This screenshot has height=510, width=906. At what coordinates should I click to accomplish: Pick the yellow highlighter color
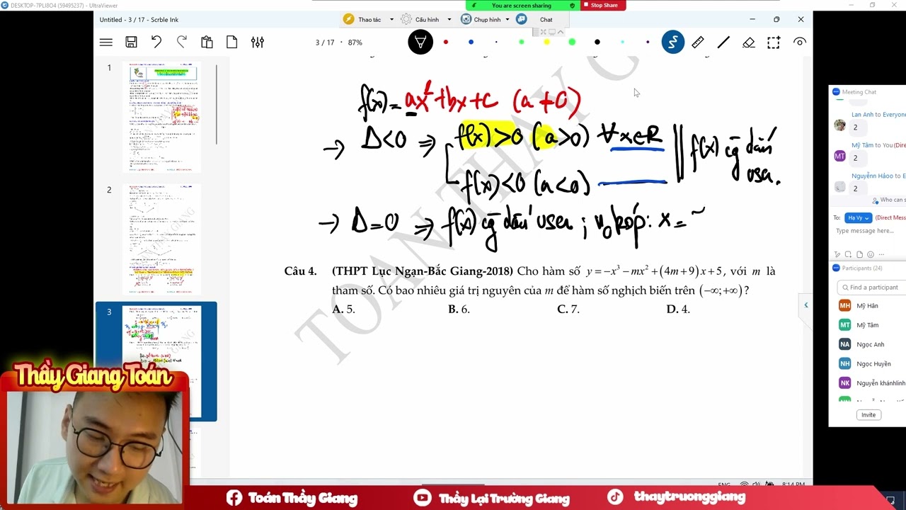point(546,42)
